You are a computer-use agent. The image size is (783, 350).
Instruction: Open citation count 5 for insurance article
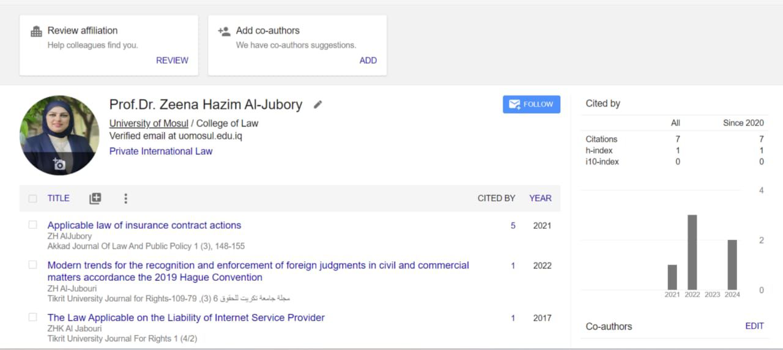(513, 226)
